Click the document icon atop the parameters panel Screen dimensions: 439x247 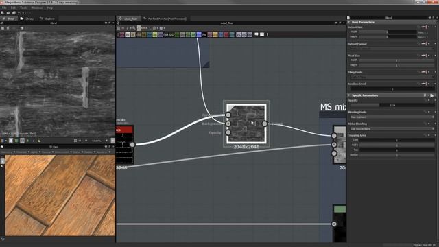pyautogui.click(x=348, y=18)
